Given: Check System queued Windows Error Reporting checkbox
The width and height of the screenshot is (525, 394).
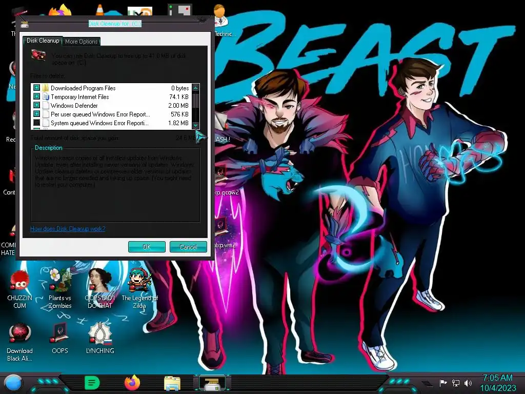Looking at the screenshot, I should [36, 123].
